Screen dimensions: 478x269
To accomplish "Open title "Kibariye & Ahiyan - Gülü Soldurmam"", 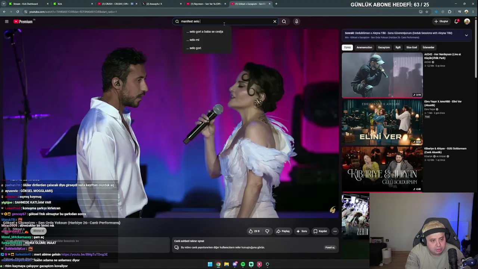I will click(x=445, y=150).
